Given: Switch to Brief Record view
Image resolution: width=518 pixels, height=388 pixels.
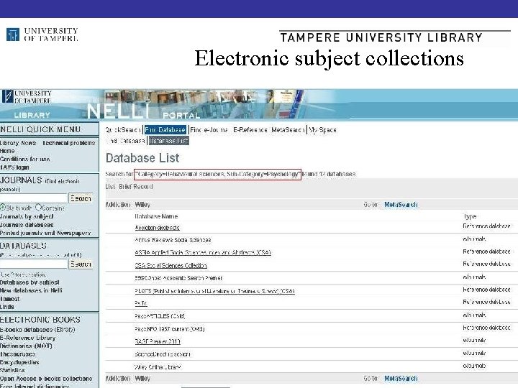Looking at the screenshot, I should [136, 186].
